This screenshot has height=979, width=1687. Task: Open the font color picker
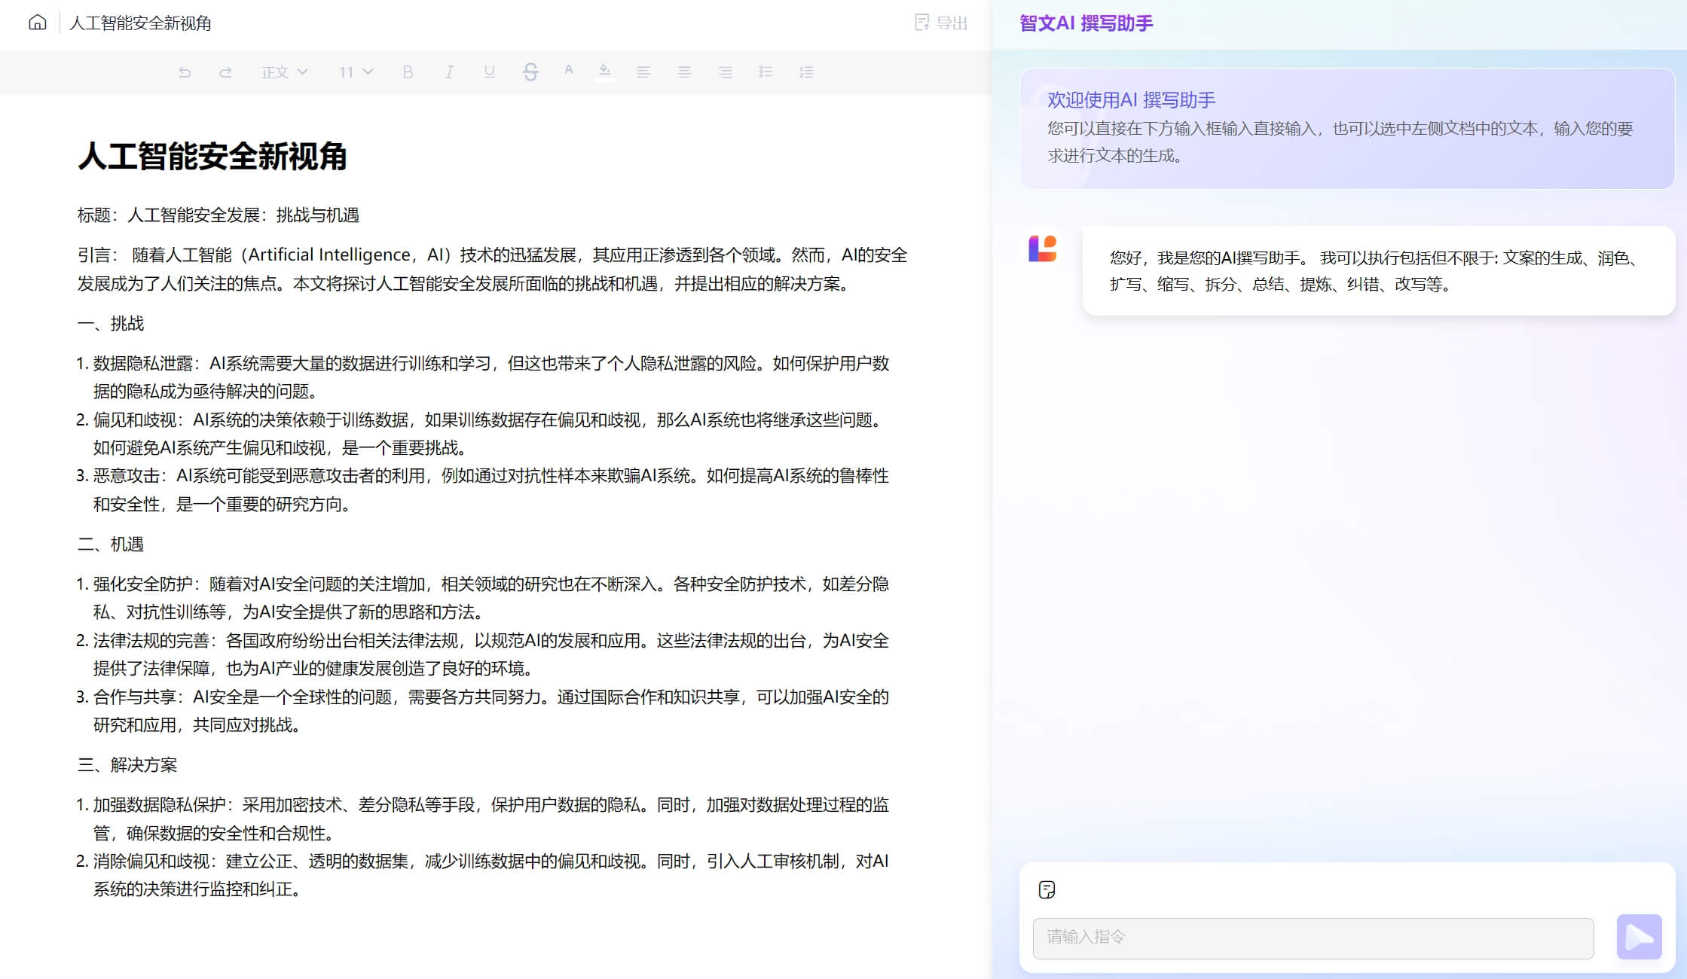click(569, 70)
